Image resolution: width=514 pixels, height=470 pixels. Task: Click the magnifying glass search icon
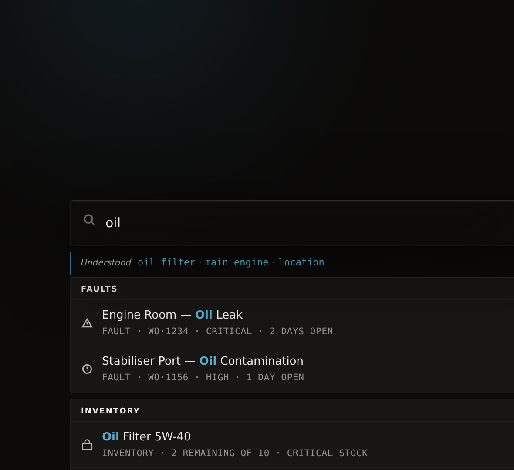[x=89, y=220]
